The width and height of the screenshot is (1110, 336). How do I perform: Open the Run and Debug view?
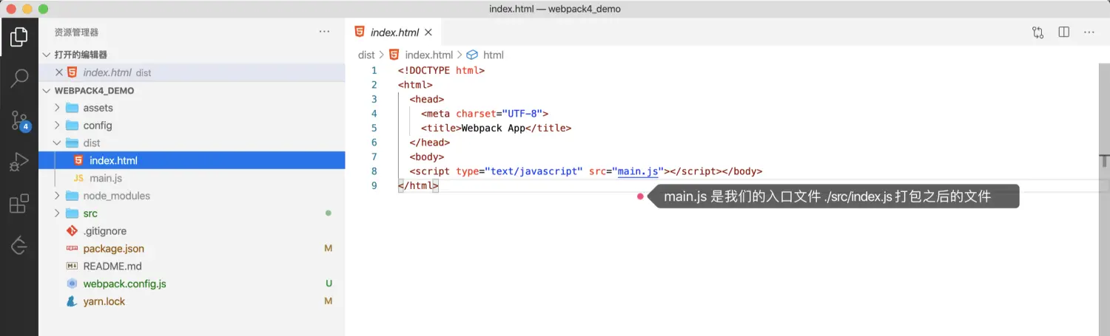pos(19,162)
